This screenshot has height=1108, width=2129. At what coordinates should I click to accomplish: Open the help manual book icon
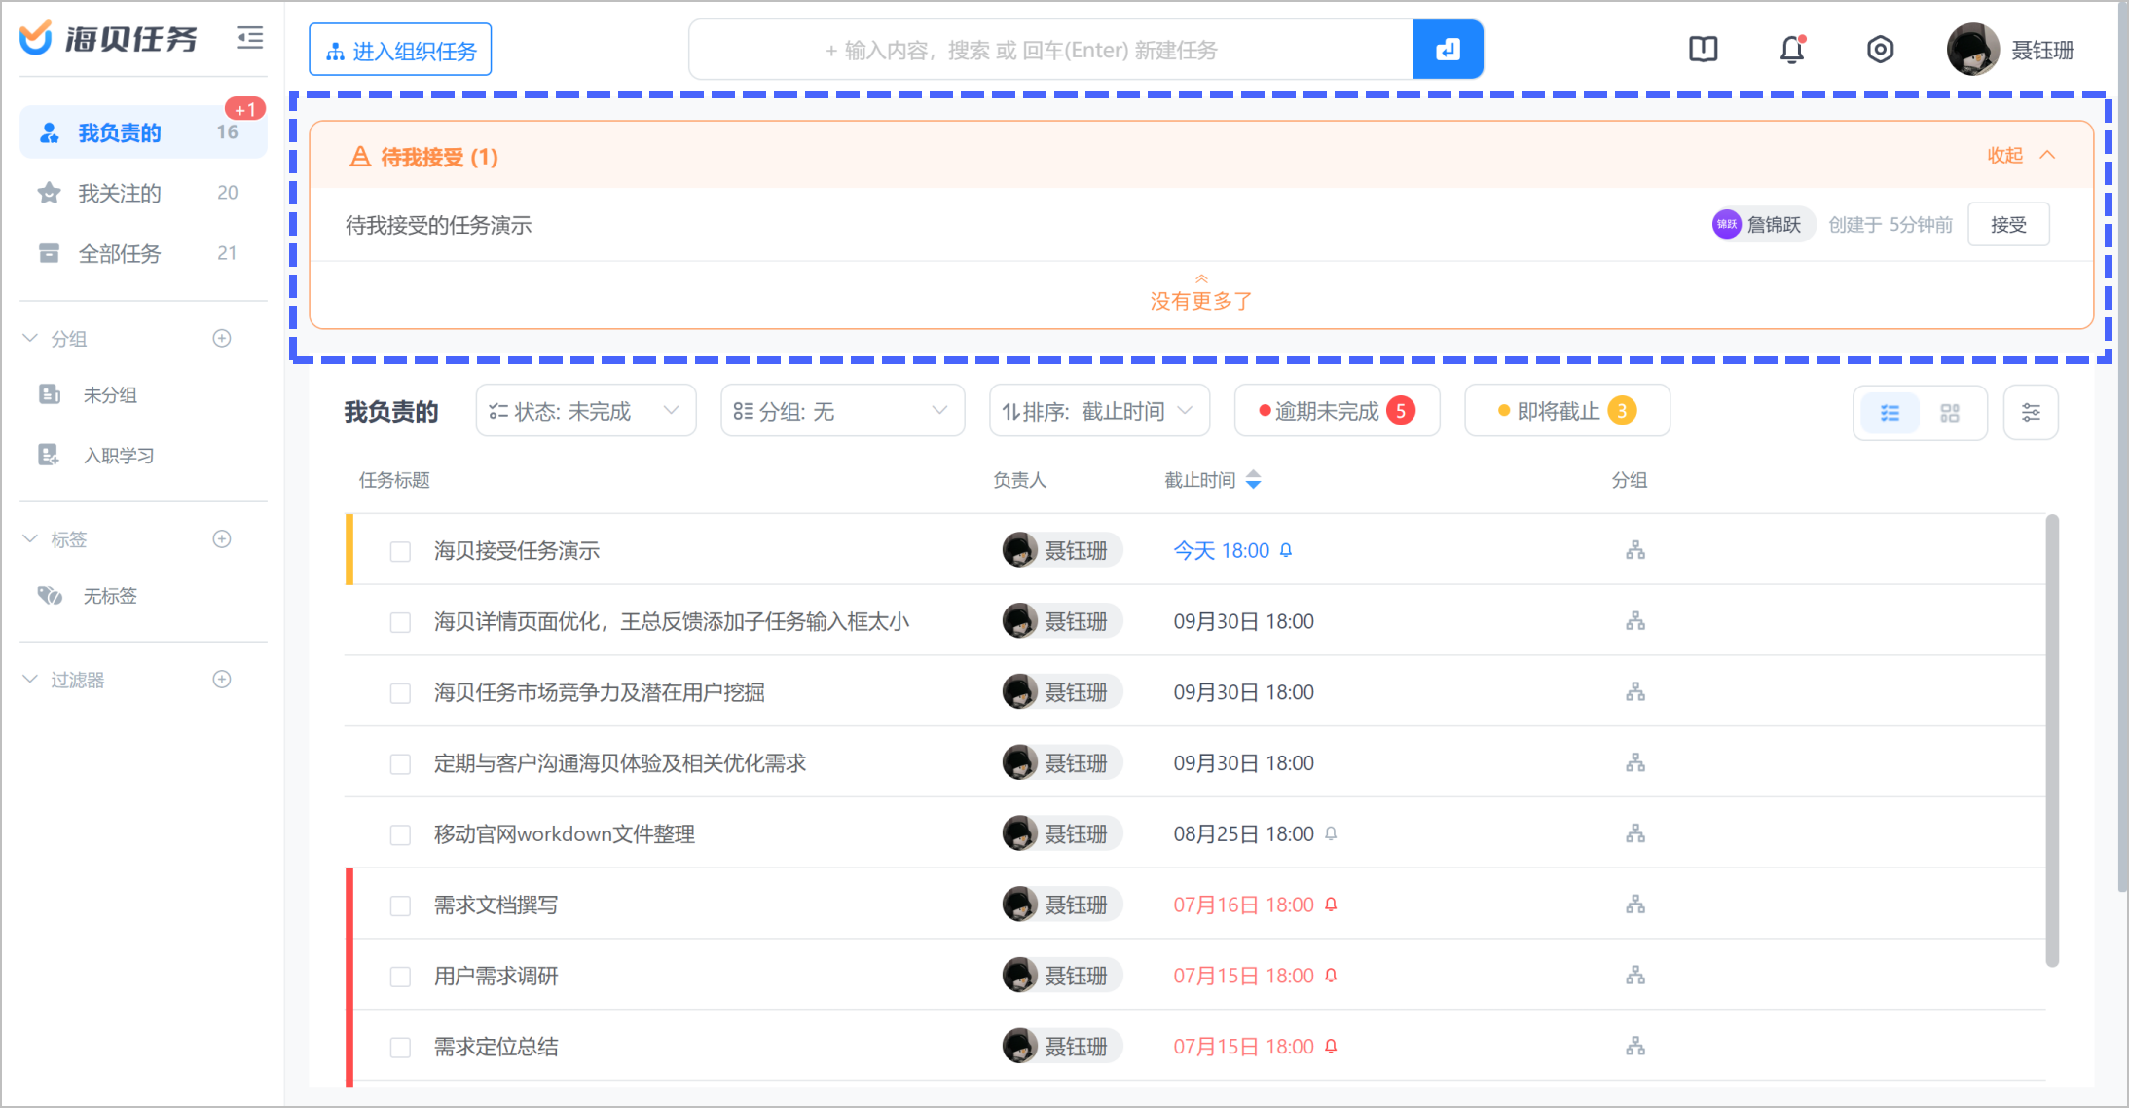pos(1703,49)
